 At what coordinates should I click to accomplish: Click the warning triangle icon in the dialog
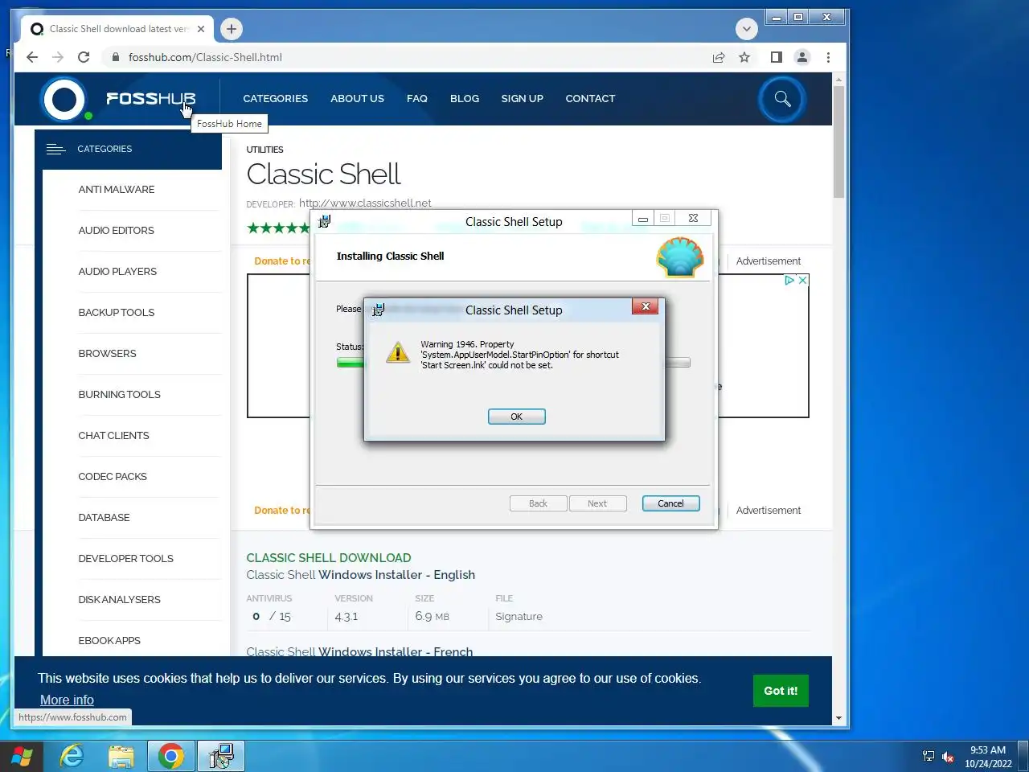pos(398,352)
